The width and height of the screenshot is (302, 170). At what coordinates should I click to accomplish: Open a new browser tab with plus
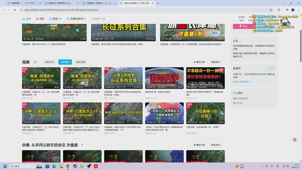[x=158, y=3]
